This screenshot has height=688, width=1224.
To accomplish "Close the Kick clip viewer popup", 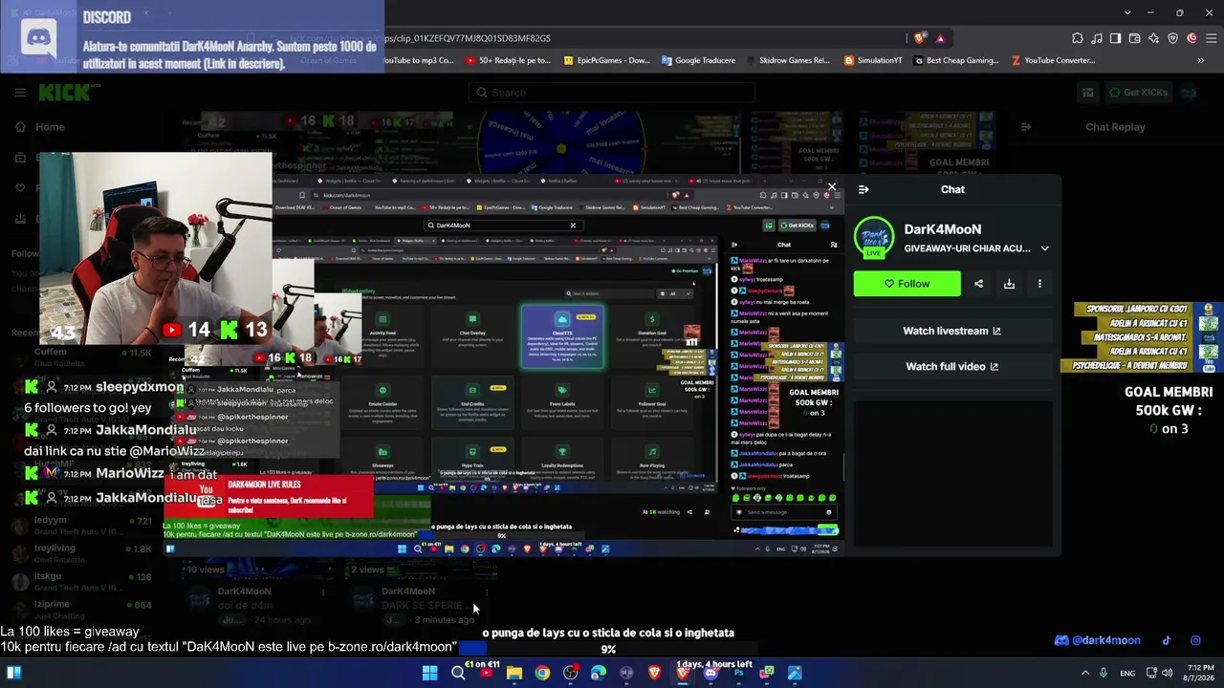I will (x=832, y=187).
